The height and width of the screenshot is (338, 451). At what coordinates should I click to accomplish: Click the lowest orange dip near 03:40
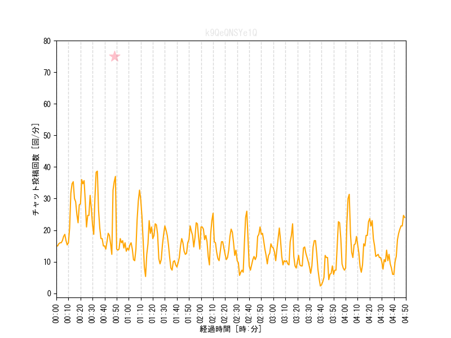point(321,286)
